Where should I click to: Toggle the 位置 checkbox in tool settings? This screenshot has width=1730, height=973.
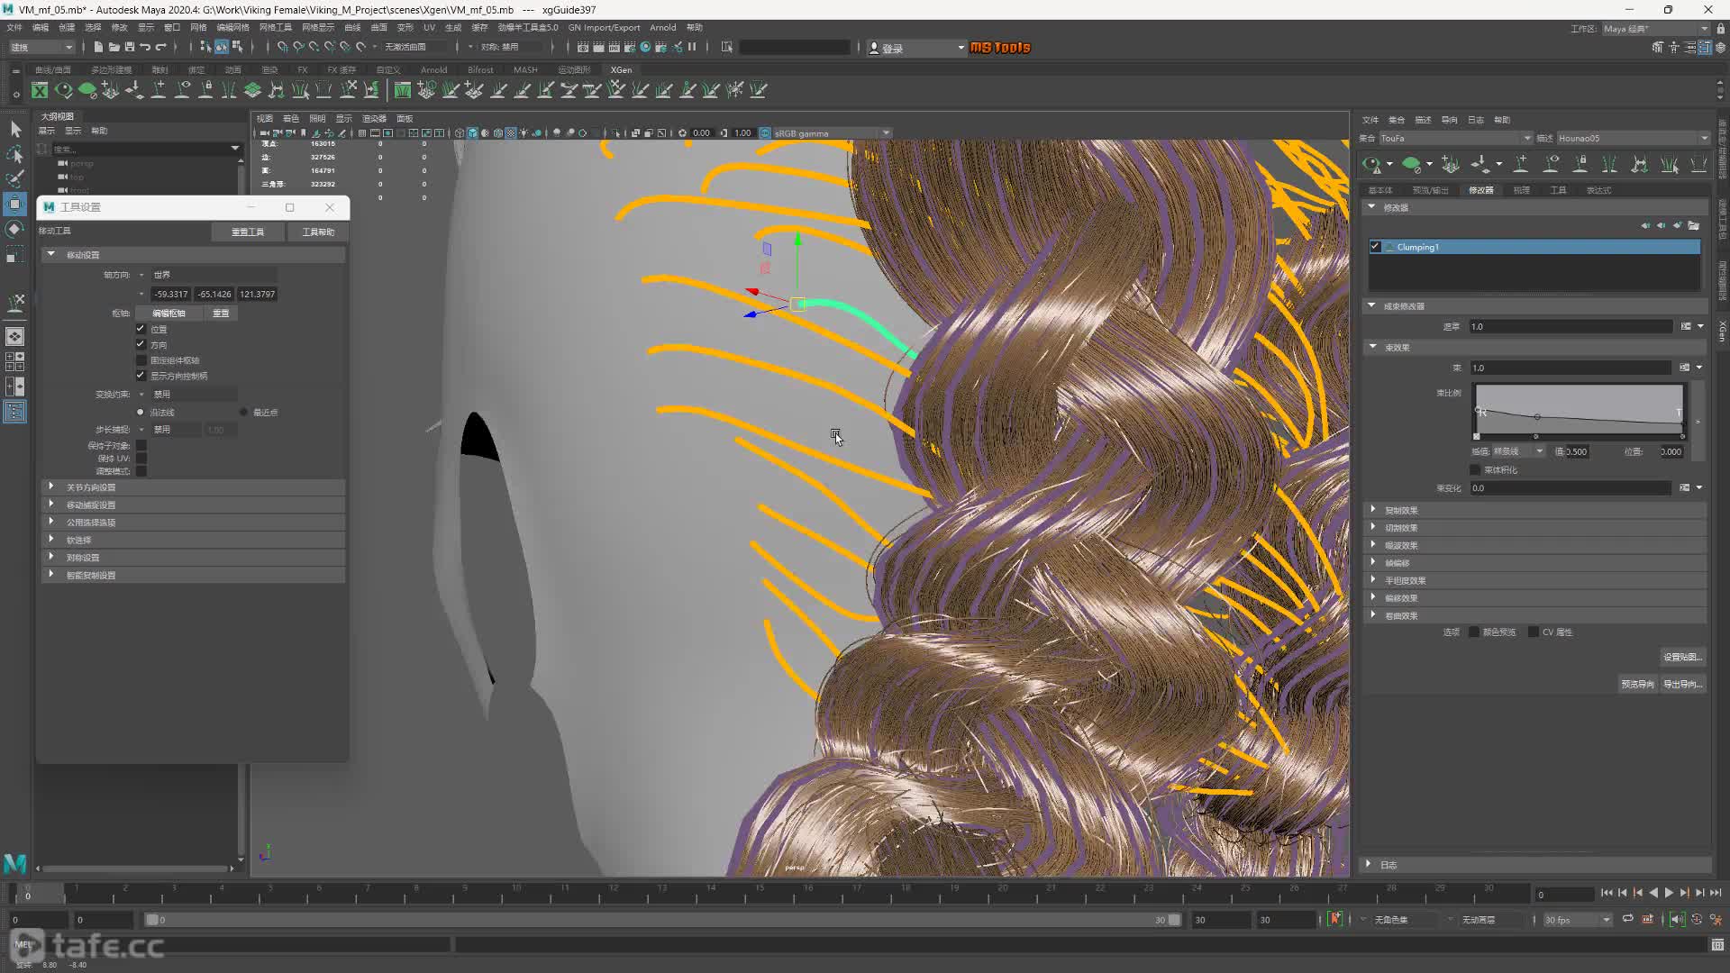pyautogui.click(x=141, y=329)
